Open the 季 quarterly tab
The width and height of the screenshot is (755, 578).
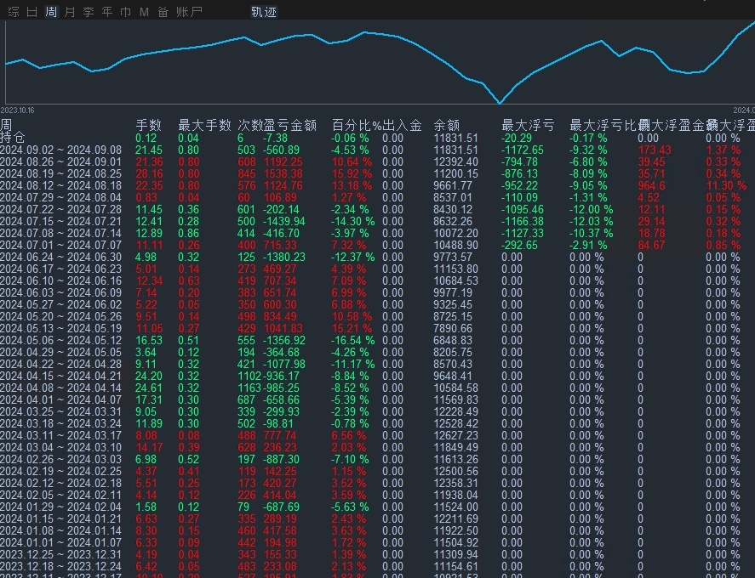(x=89, y=12)
